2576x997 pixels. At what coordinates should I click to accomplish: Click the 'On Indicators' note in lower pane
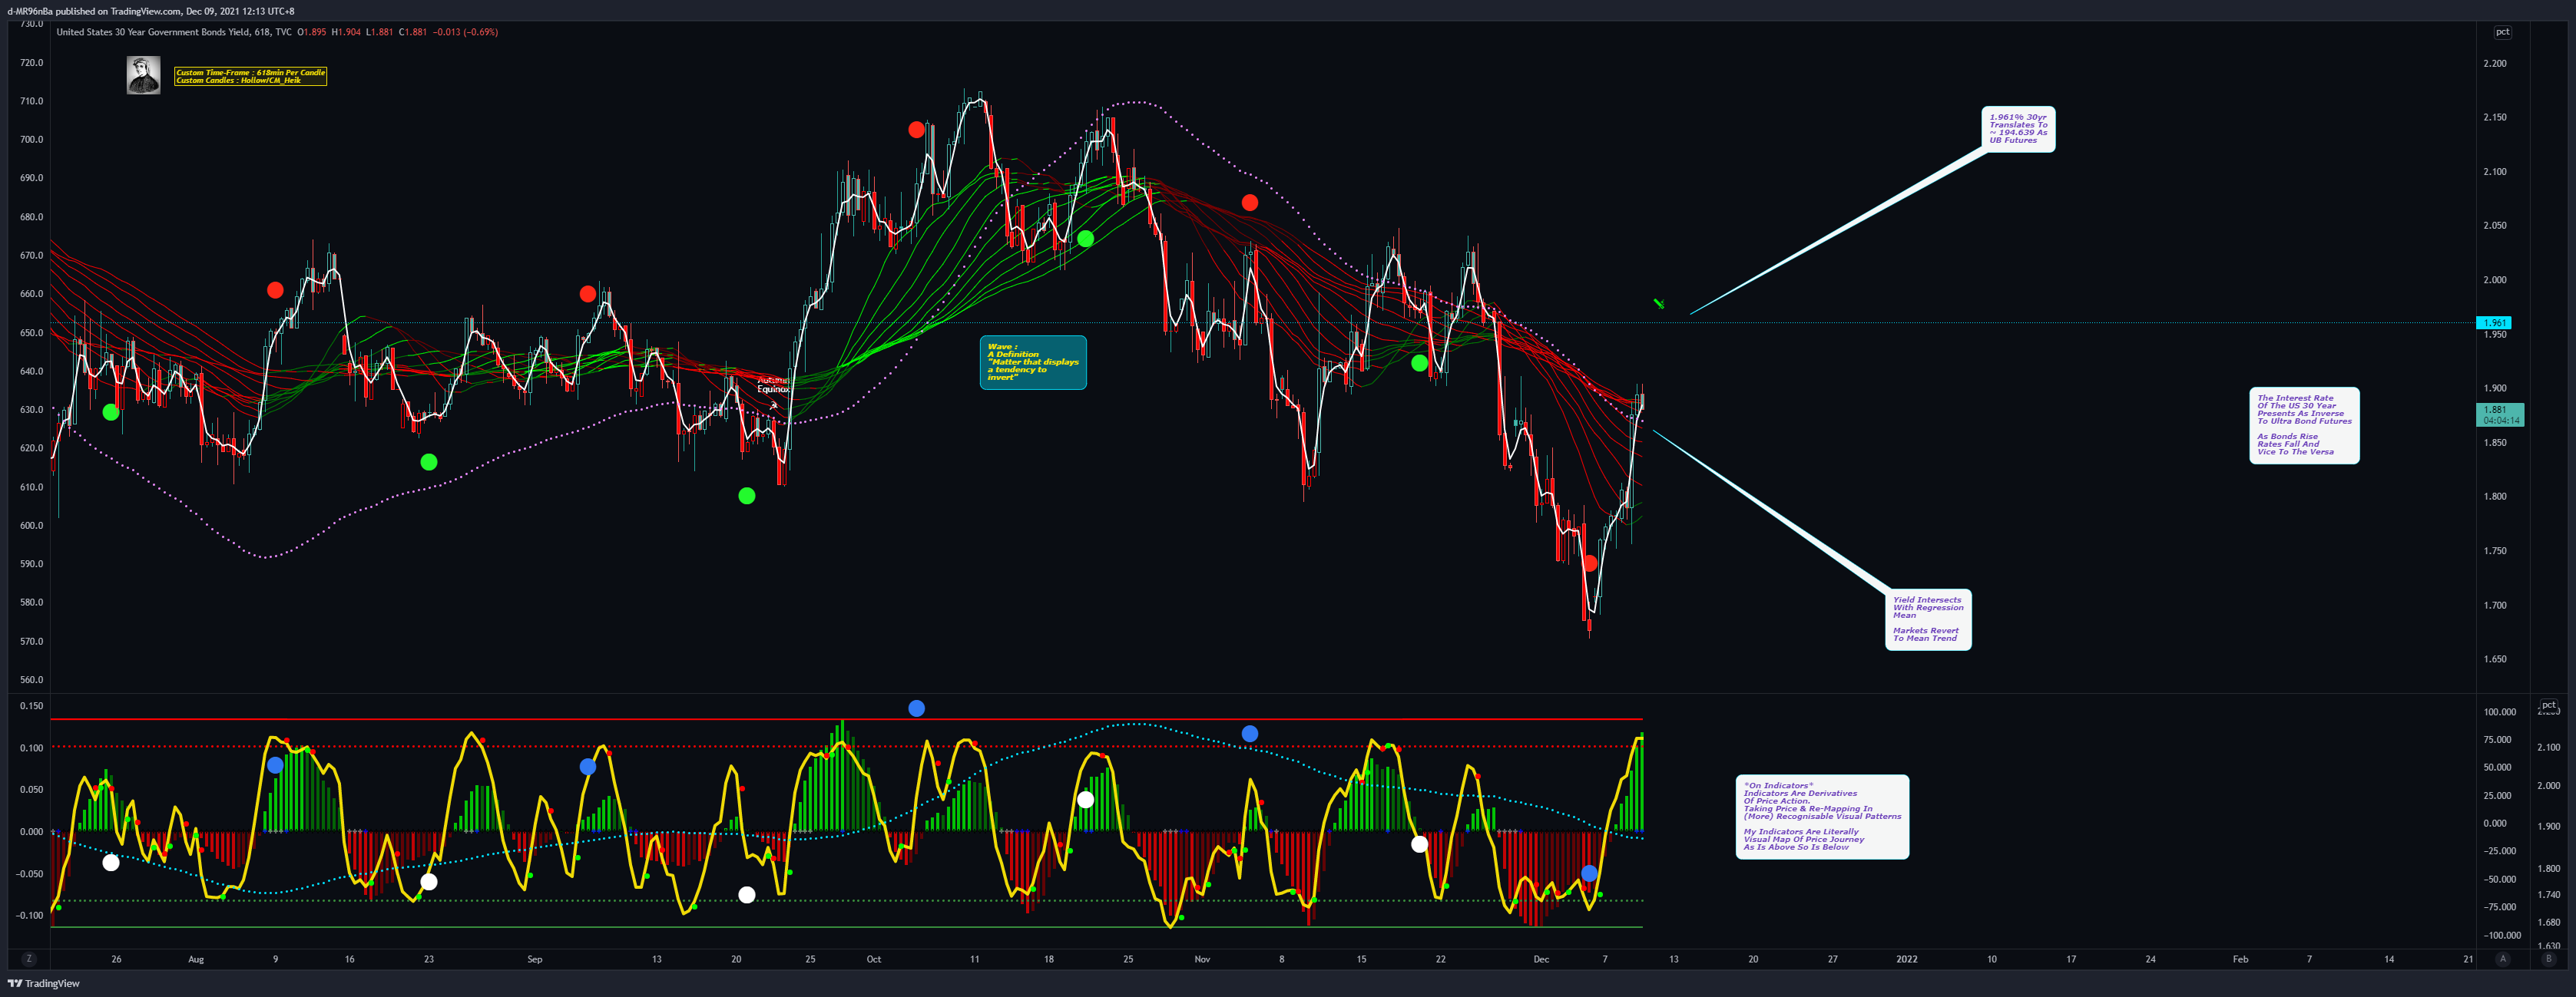point(1822,816)
